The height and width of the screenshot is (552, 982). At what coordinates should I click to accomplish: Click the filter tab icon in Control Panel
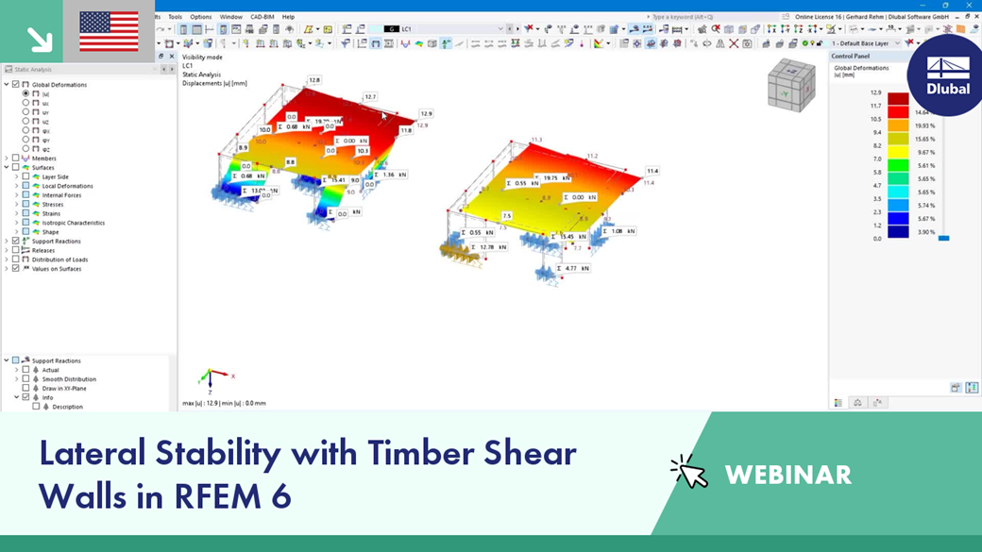coord(877,402)
